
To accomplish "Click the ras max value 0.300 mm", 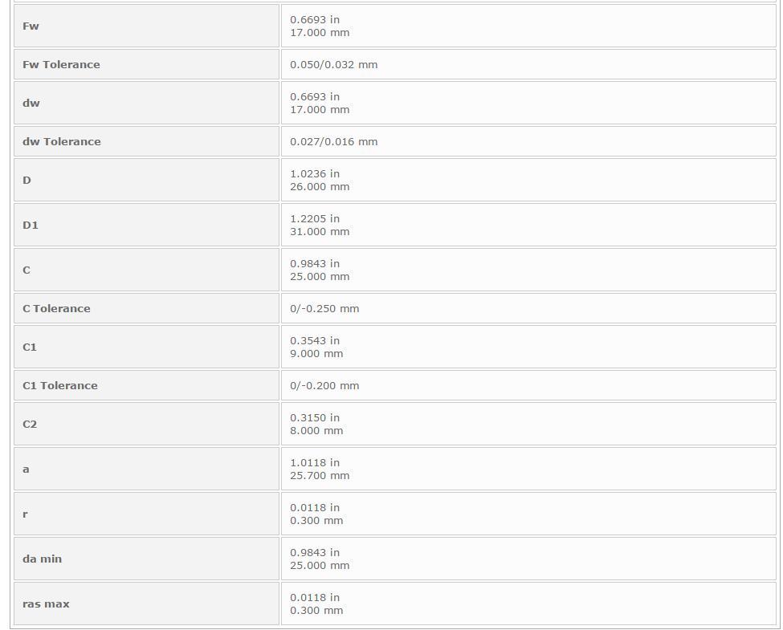I will coord(316,611).
